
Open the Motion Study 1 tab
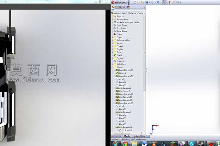click(x=140, y=136)
